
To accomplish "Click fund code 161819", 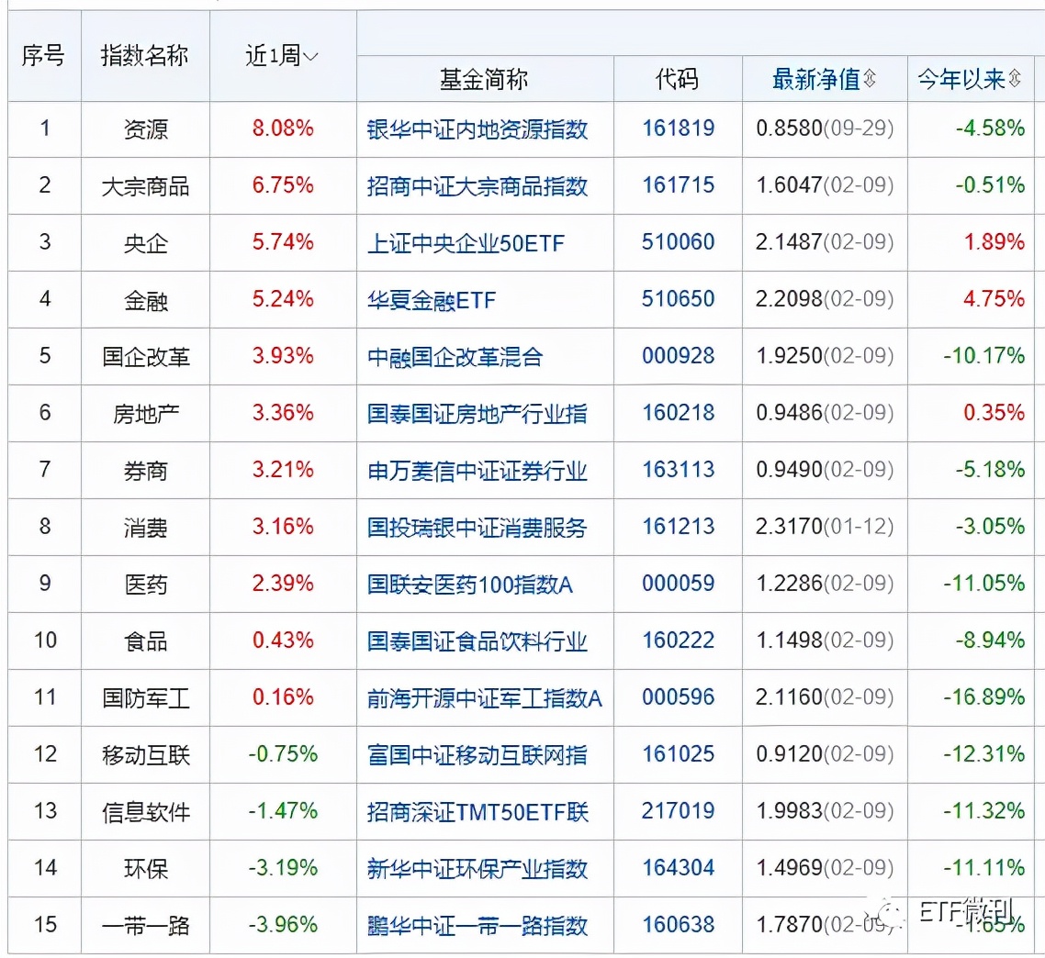I will tap(678, 128).
